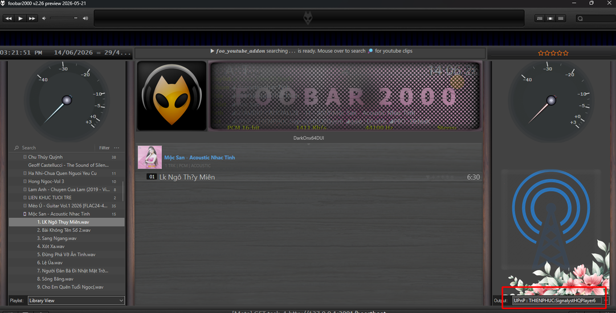Click the foobar alien album art
Screen dimensions: 616x313
click(172, 96)
